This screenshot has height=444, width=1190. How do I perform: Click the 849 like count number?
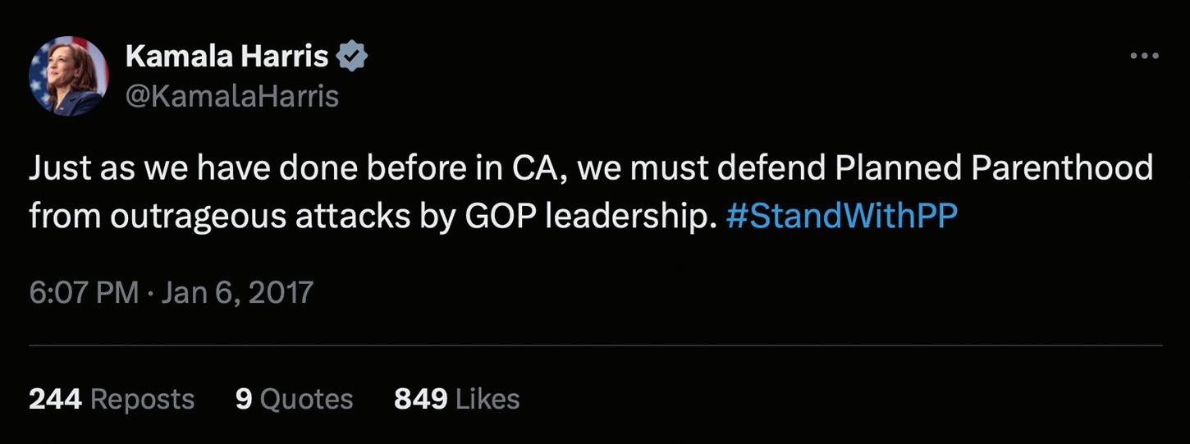[x=420, y=399]
